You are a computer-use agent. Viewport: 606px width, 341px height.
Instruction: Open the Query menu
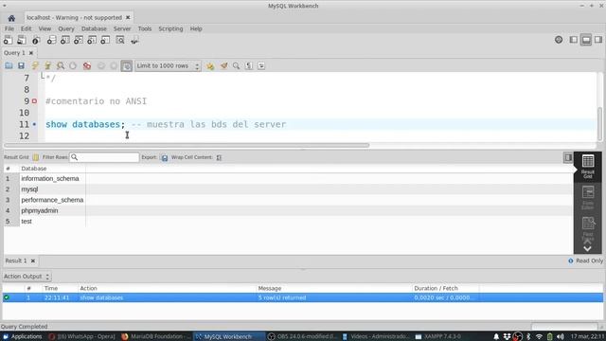pyautogui.click(x=66, y=28)
